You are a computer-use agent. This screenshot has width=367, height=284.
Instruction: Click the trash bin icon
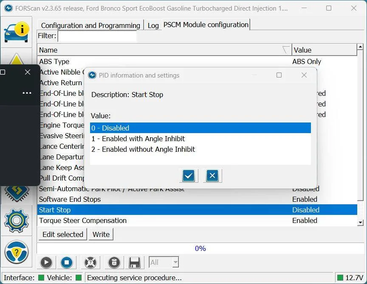point(114,262)
